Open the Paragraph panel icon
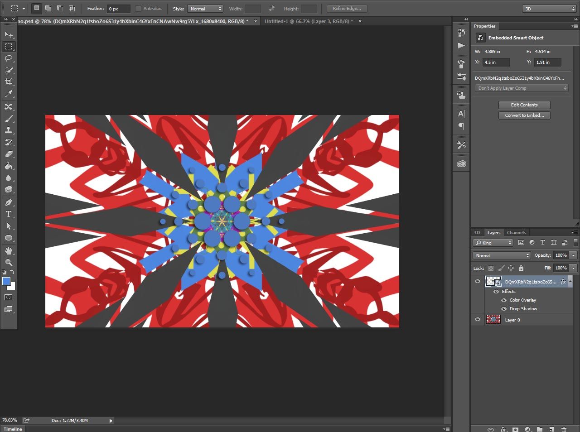Screen dimensions: 580x432 point(461,126)
